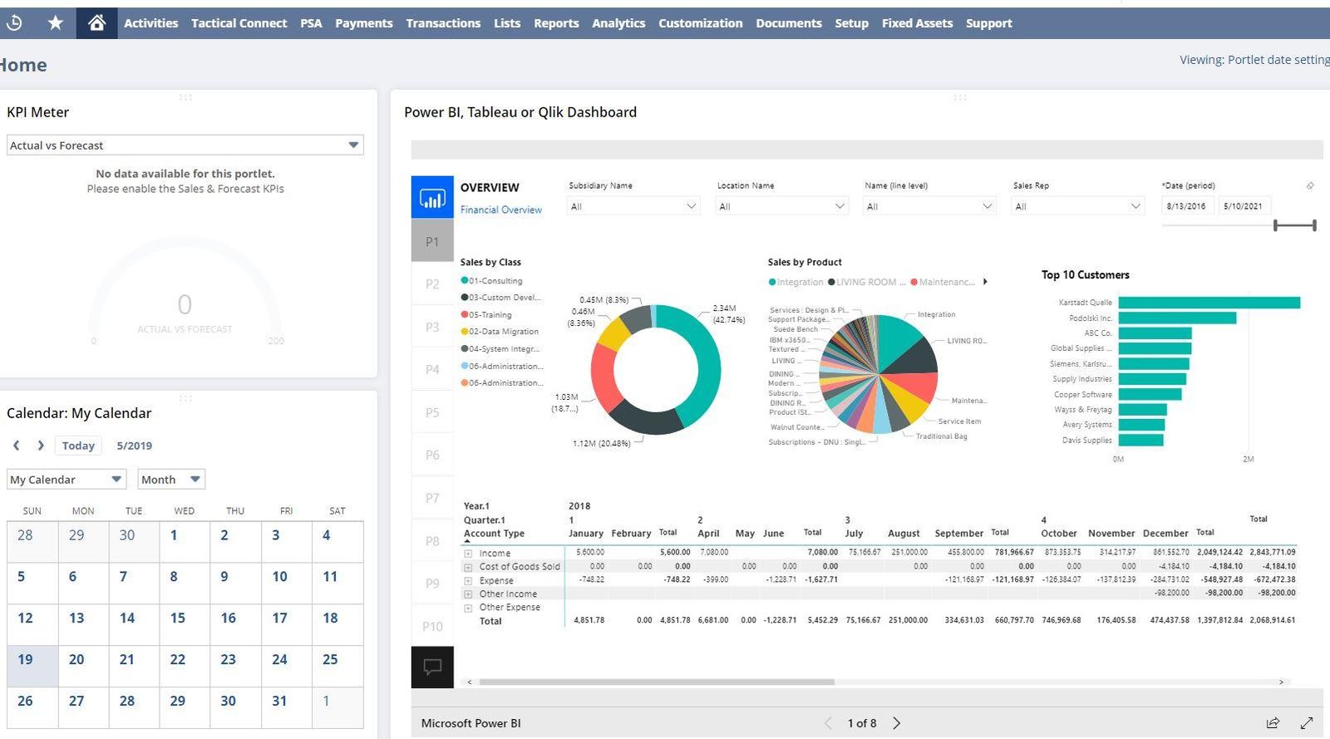Viewport: 1330px width, 739px height.
Task: Adjust the Date period range slider
Action: [x=1295, y=225]
